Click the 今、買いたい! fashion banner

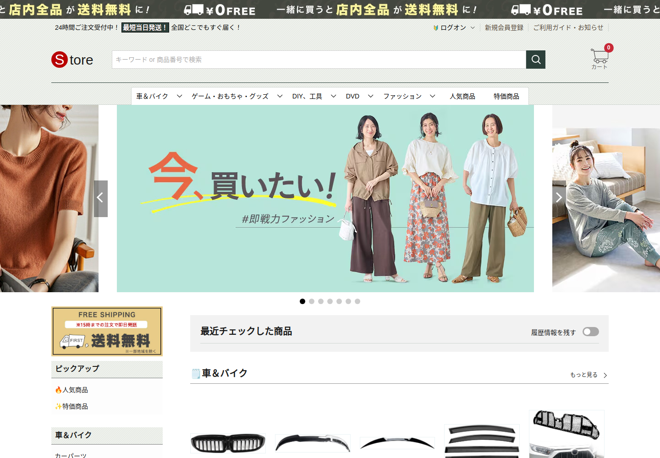pyautogui.click(x=325, y=198)
